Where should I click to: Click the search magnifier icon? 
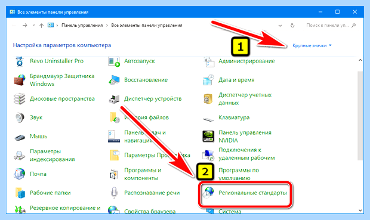tap(353, 25)
